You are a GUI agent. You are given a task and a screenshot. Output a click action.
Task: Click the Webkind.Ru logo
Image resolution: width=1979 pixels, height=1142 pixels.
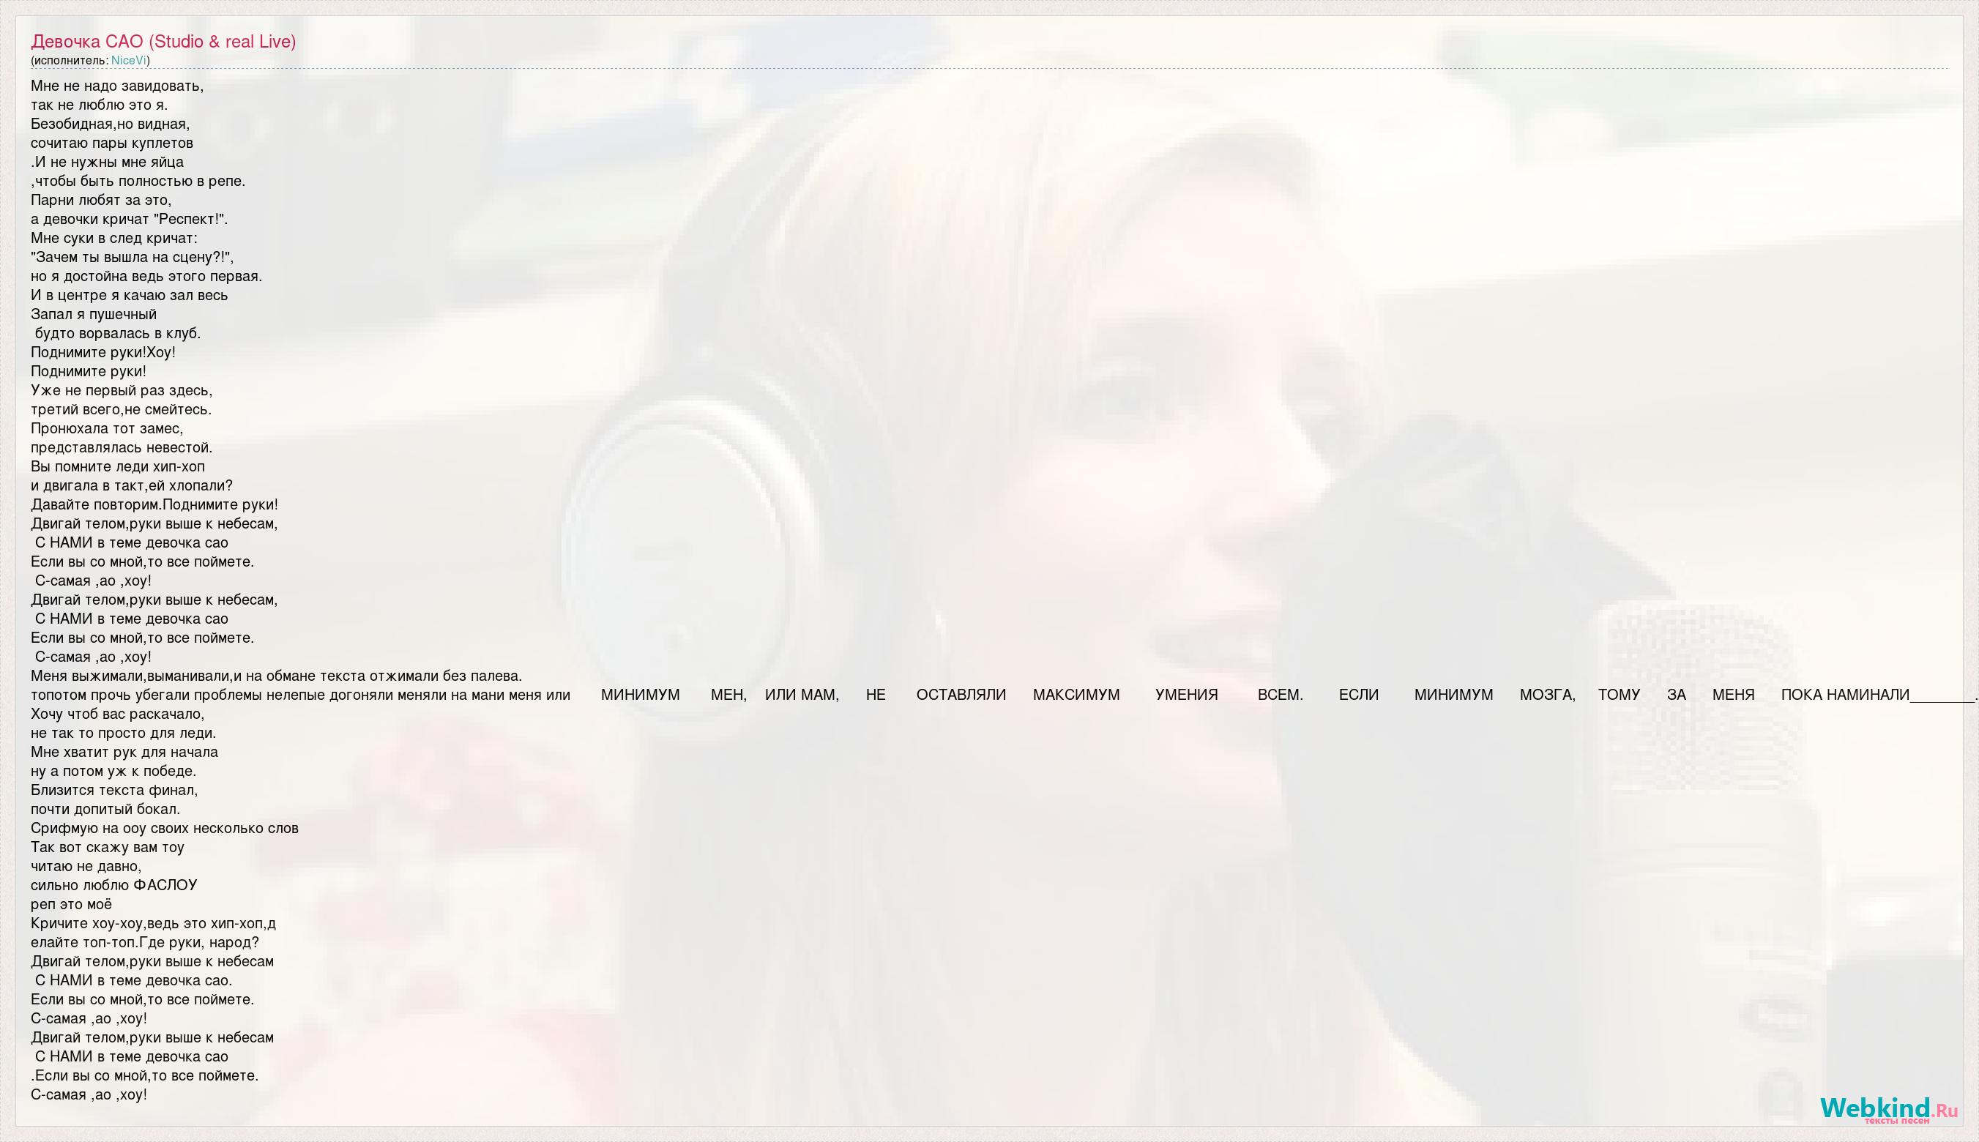pos(1887,1110)
